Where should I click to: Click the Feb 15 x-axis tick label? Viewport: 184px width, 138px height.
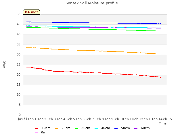[167, 119]
